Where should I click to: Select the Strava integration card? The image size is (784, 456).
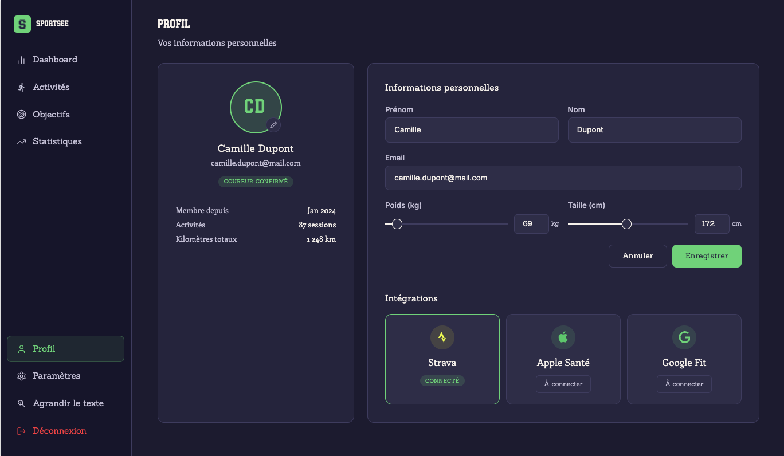tap(442, 359)
